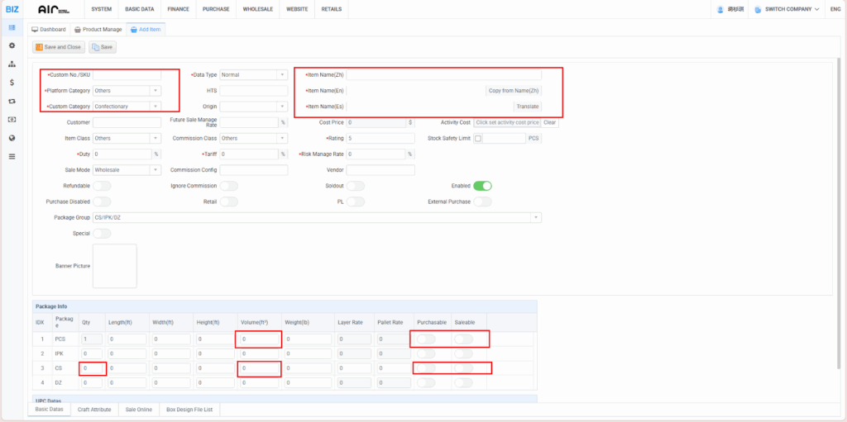
Task: Enable the Refundable switch
Action: (x=102, y=186)
